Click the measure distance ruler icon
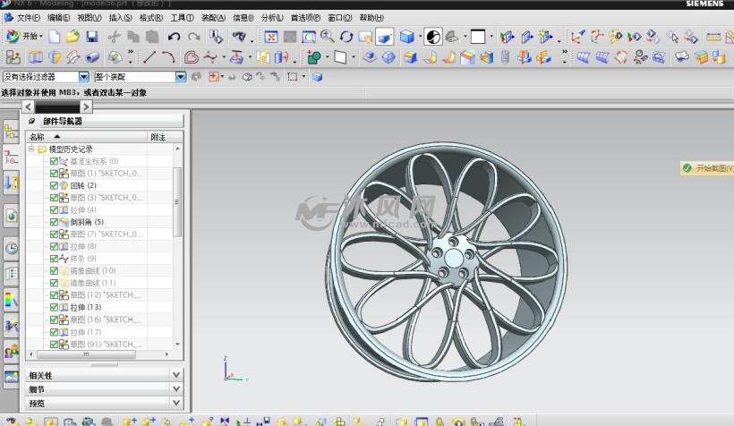The image size is (734, 426). [713, 37]
